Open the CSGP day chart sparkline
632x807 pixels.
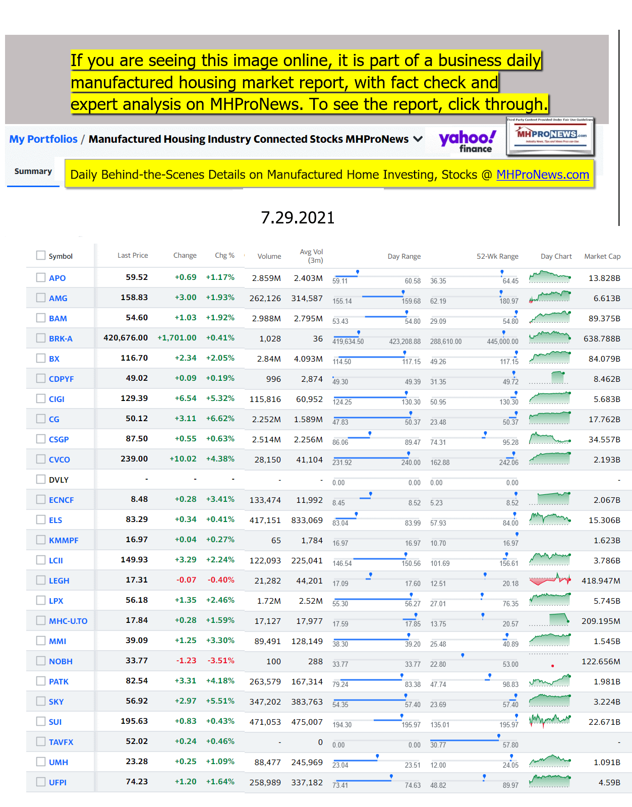[x=550, y=438]
